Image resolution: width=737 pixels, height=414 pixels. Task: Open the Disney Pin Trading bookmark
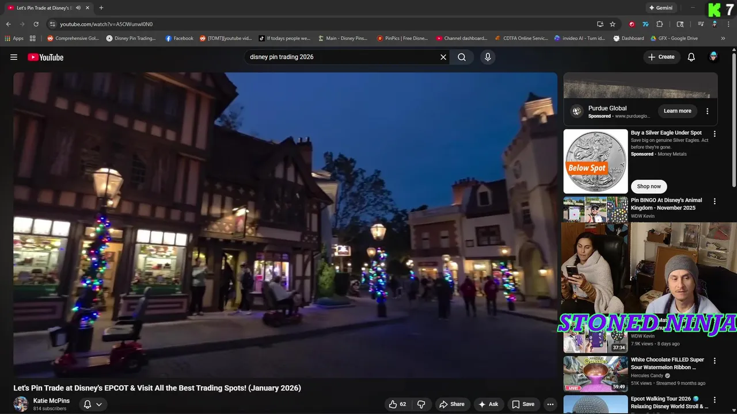pyautogui.click(x=131, y=39)
